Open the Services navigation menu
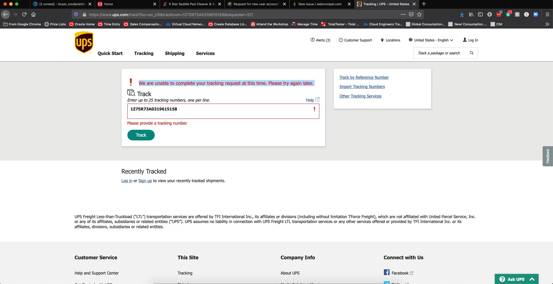 point(205,53)
